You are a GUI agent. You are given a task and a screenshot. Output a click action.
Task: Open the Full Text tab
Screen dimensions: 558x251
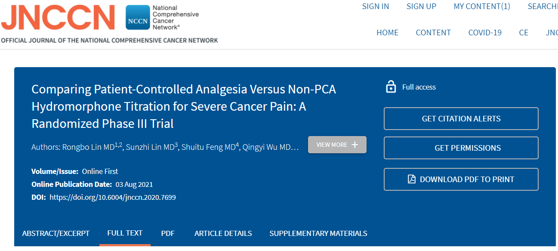click(125, 233)
